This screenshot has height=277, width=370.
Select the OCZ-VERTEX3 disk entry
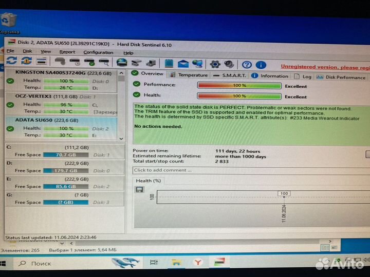[x=61, y=104]
